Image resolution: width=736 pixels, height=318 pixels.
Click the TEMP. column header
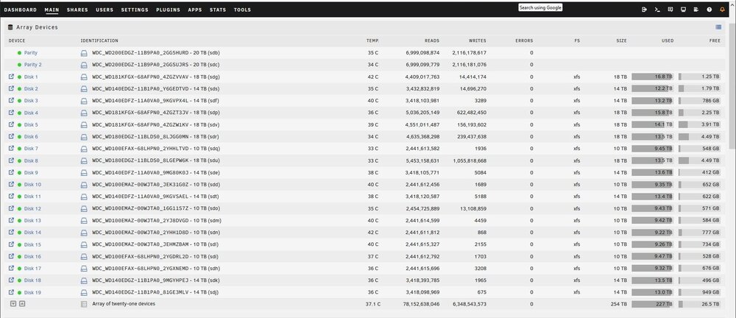pyautogui.click(x=372, y=41)
